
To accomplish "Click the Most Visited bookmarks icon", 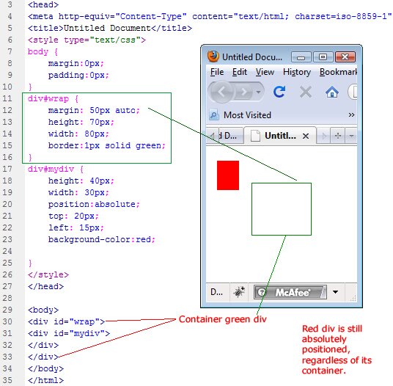I will [x=214, y=115].
